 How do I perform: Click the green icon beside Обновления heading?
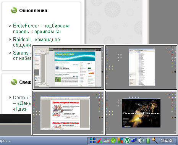point(14,10)
